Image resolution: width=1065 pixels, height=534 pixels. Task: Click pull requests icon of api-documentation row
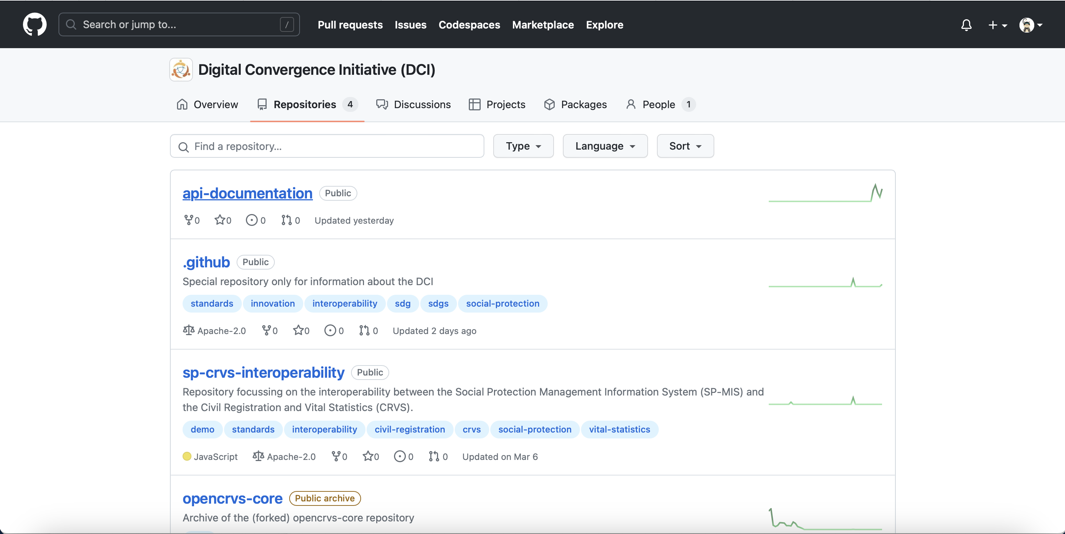pyautogui.click(x=286, y=220)
